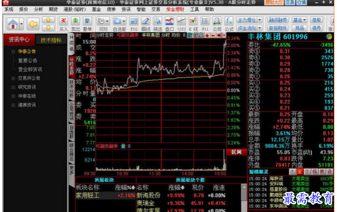Click the yellow down arrow button
The height and width of the screenshot is (212, 337).
tap(48, 28)
